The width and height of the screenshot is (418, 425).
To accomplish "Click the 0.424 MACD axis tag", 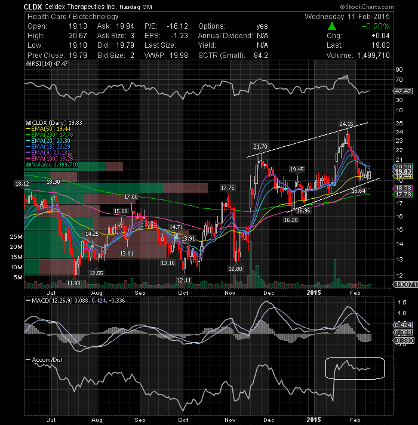I will (403, 325).
